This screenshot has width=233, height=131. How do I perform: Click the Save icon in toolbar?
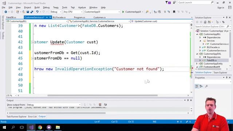pos(28,12)
